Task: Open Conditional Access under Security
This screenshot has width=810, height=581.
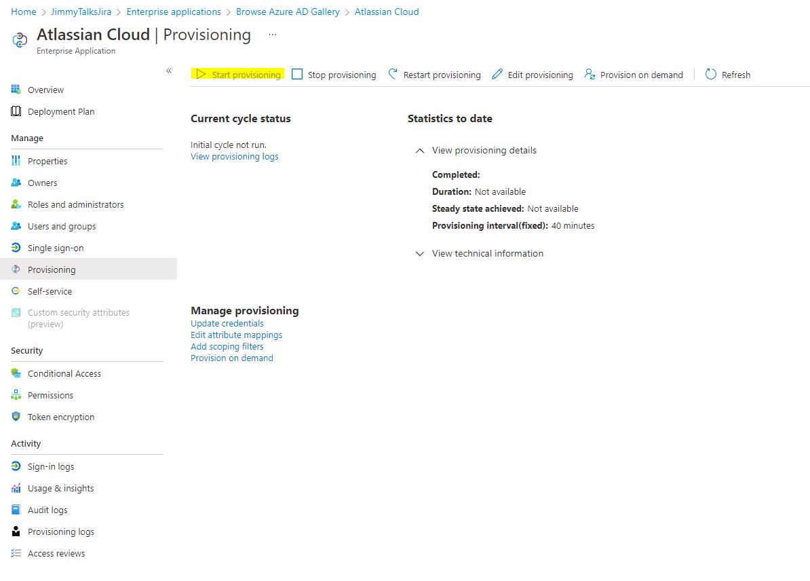Action: [64, 373]
